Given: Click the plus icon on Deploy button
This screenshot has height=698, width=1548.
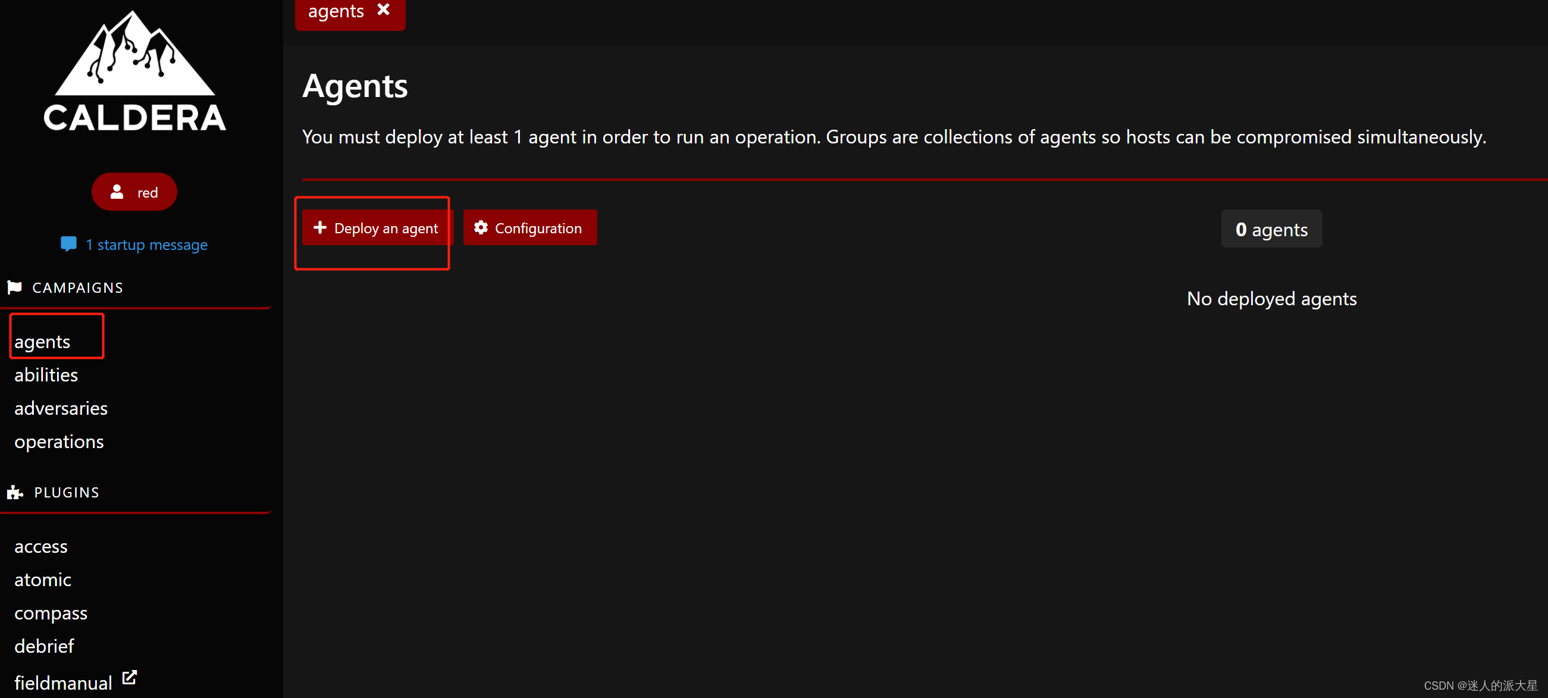Looking at the screenshot, I should (x=319, y=227).
